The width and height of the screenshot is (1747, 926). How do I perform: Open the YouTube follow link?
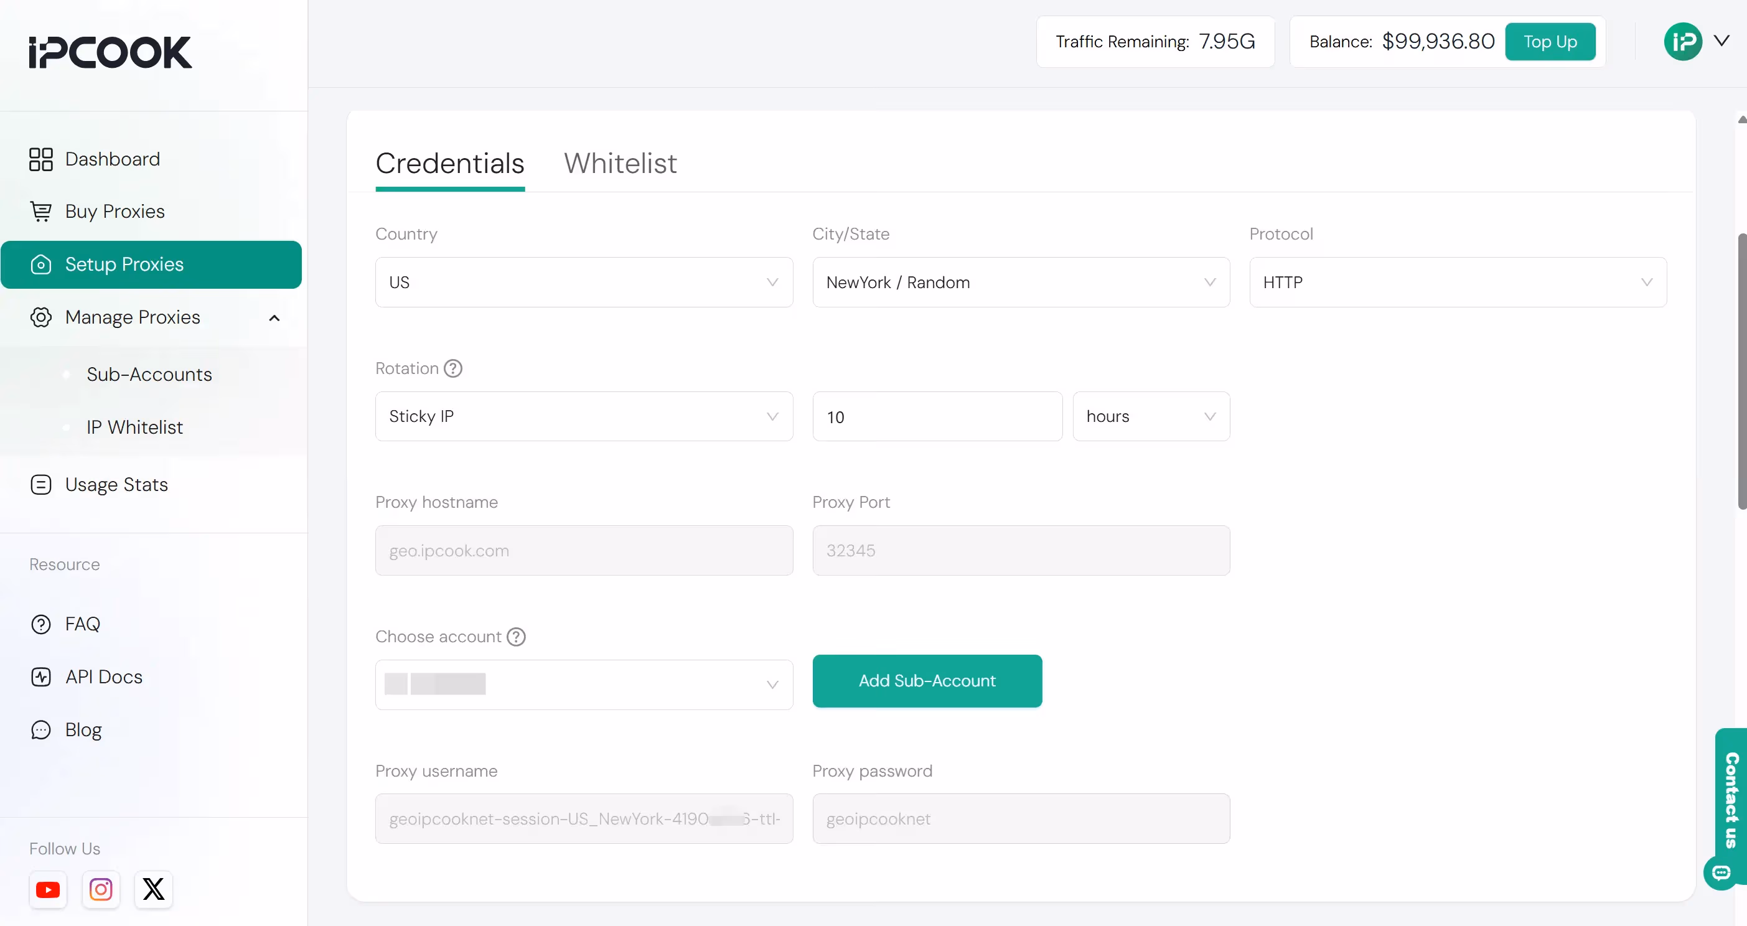47,889
